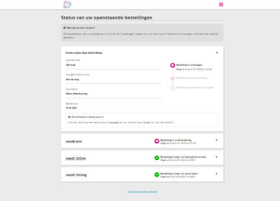Click the green checkmark for medD 100mg

pyautogui.click(x=157, y=175)
